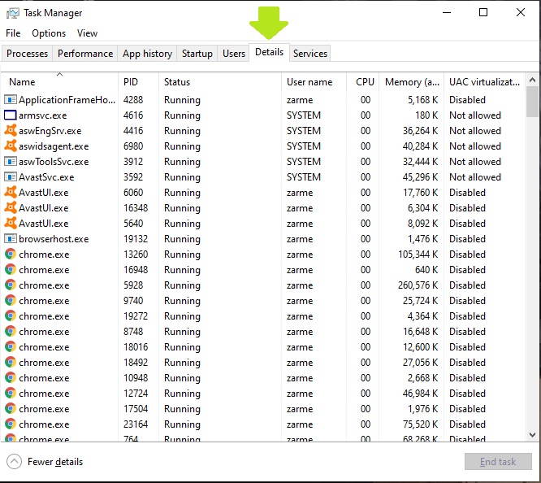541x483 pixels.
Task: Click memory value 260,576 K
Action: (x=418, y=285)
